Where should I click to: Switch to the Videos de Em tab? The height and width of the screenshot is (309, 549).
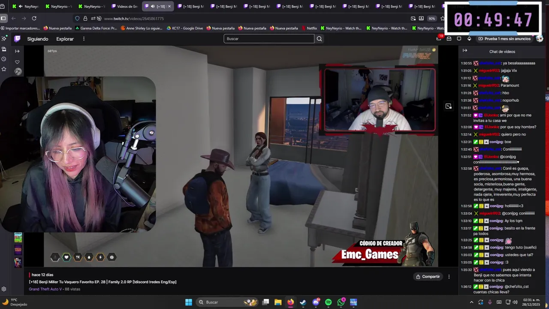point(124,6)
